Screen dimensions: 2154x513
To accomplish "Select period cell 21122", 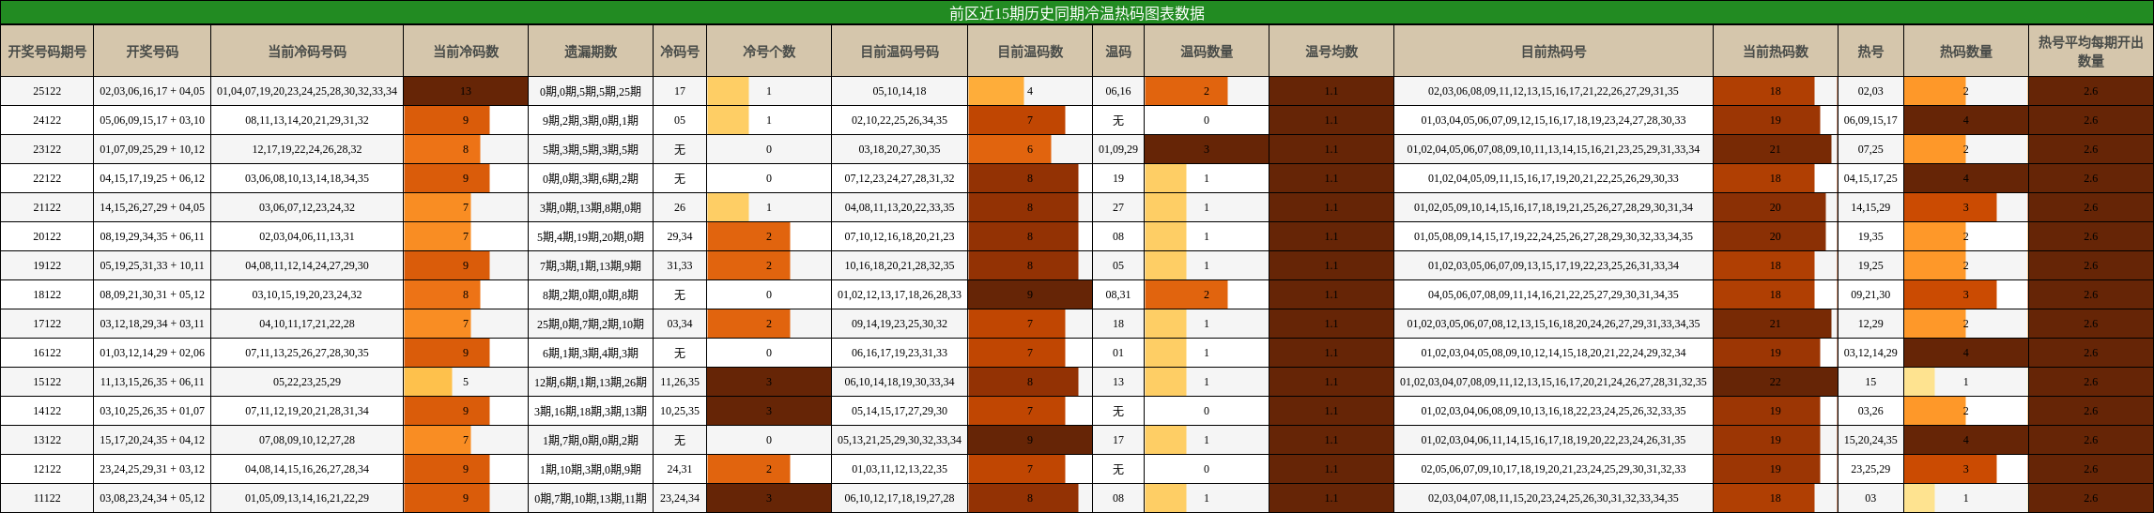I will point(47,207).
